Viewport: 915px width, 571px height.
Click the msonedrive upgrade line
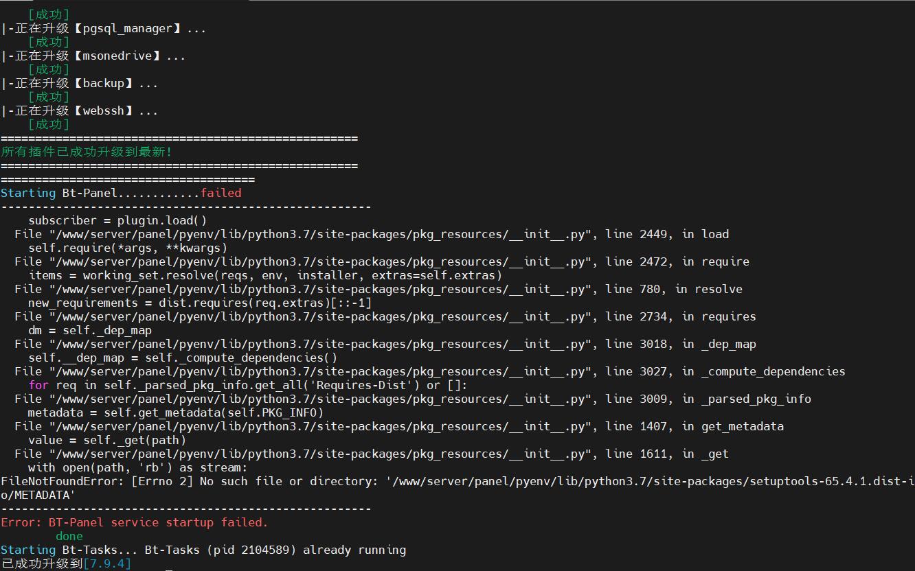click(93, 56)
